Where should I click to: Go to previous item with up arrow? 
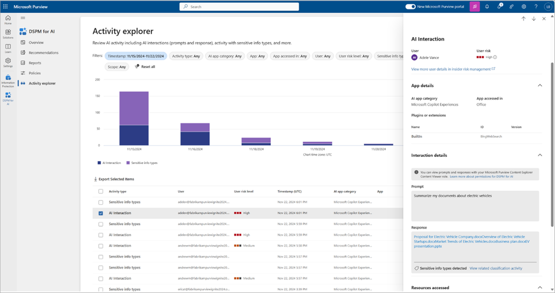tap(523, 19)
